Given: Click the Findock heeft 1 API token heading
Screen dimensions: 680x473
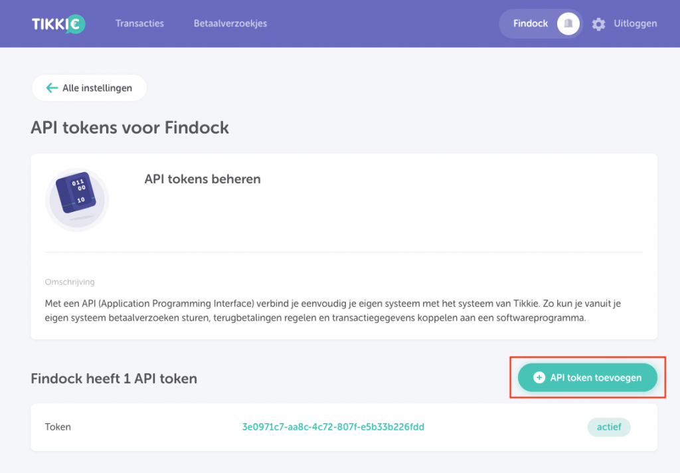Looking at the screenshot, I should coord(114,379).
